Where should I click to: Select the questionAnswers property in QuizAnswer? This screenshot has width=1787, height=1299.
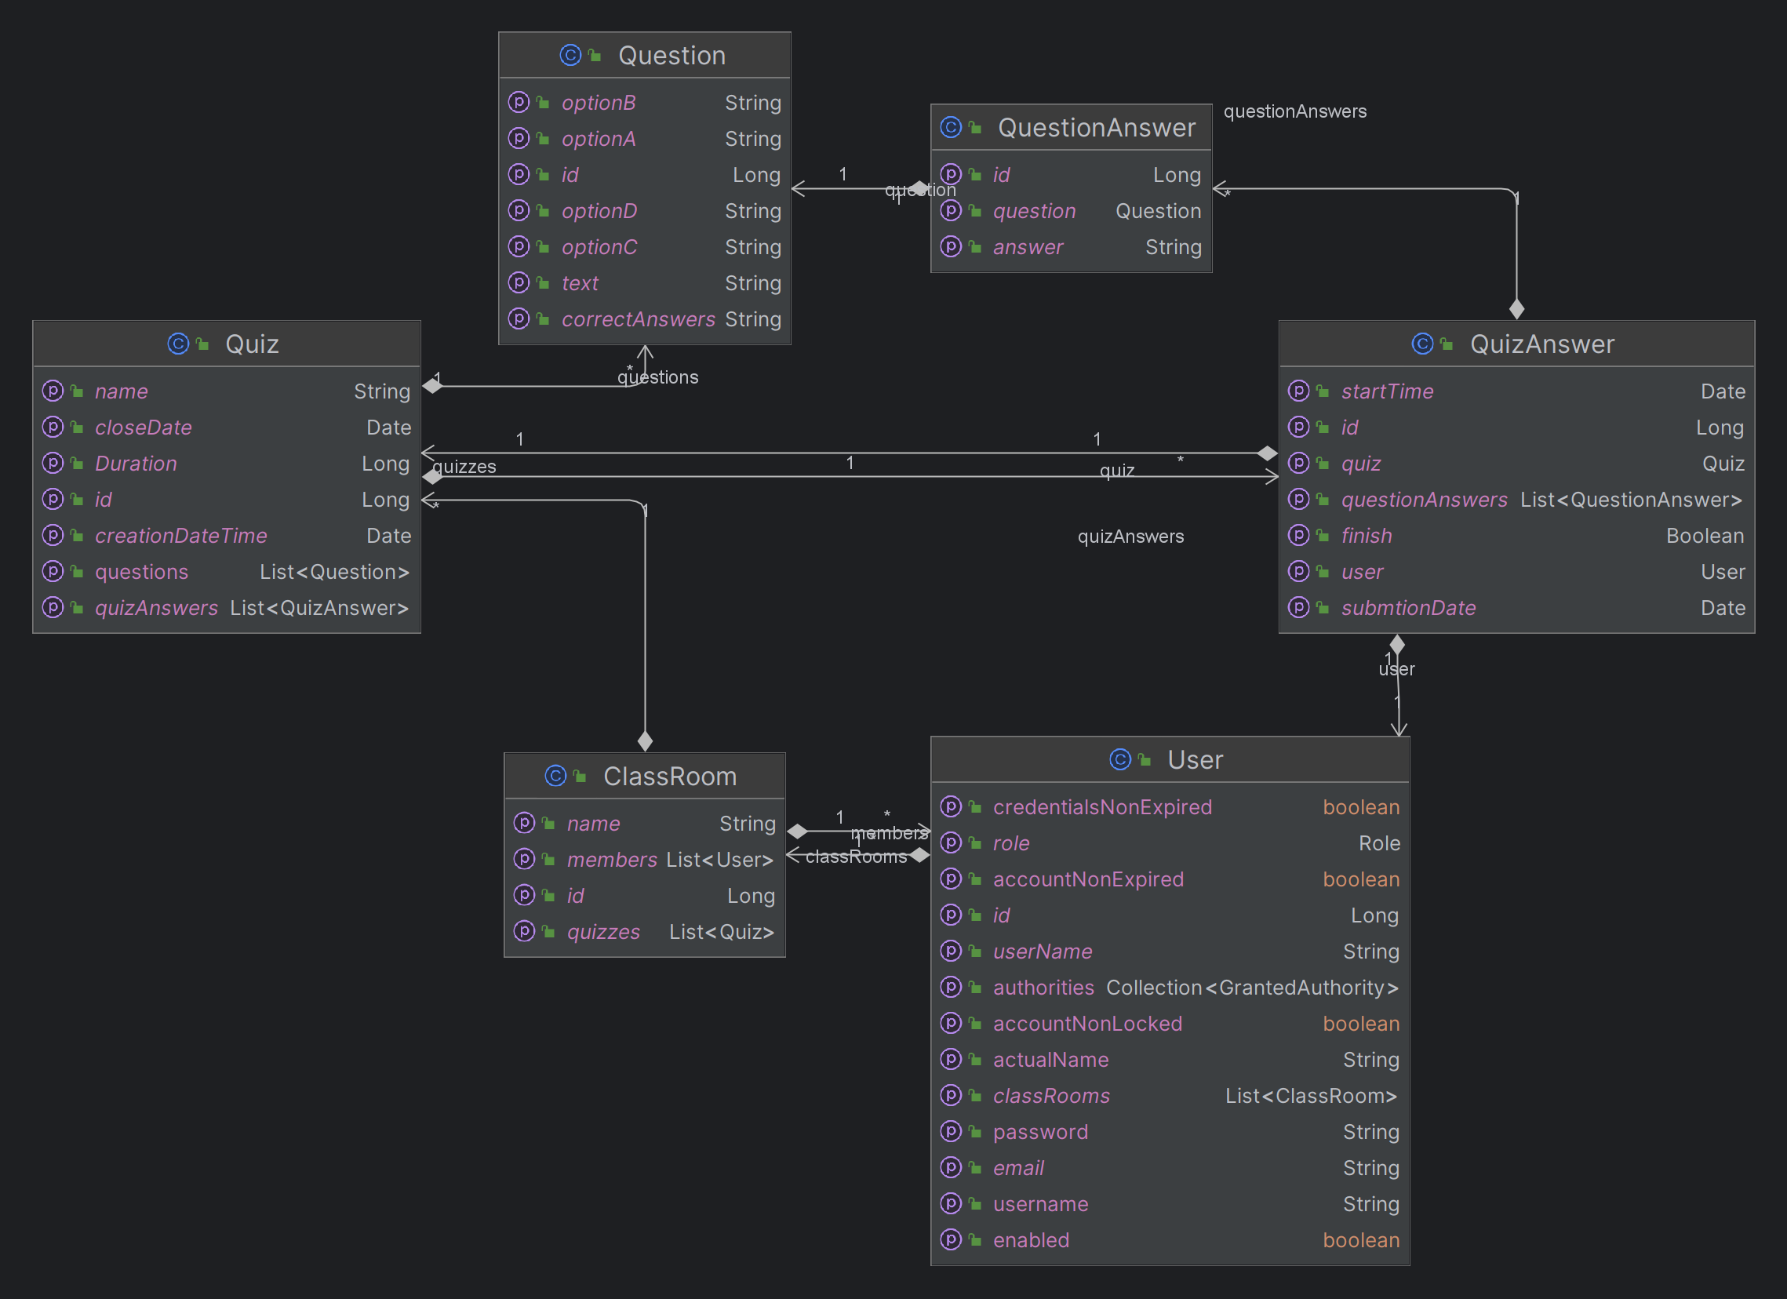pyautogui.click(x=1424, y=500)
